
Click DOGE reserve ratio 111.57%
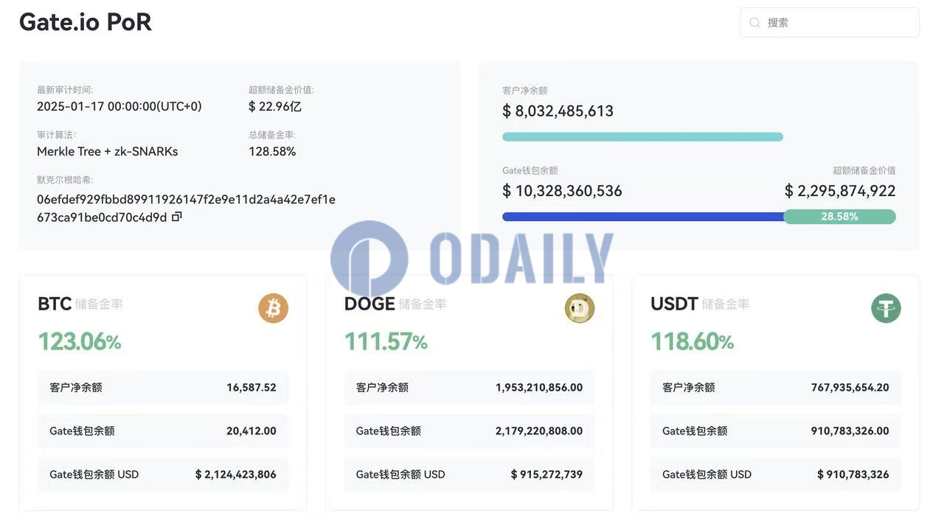pyautogui.click(x=386, y=341)
